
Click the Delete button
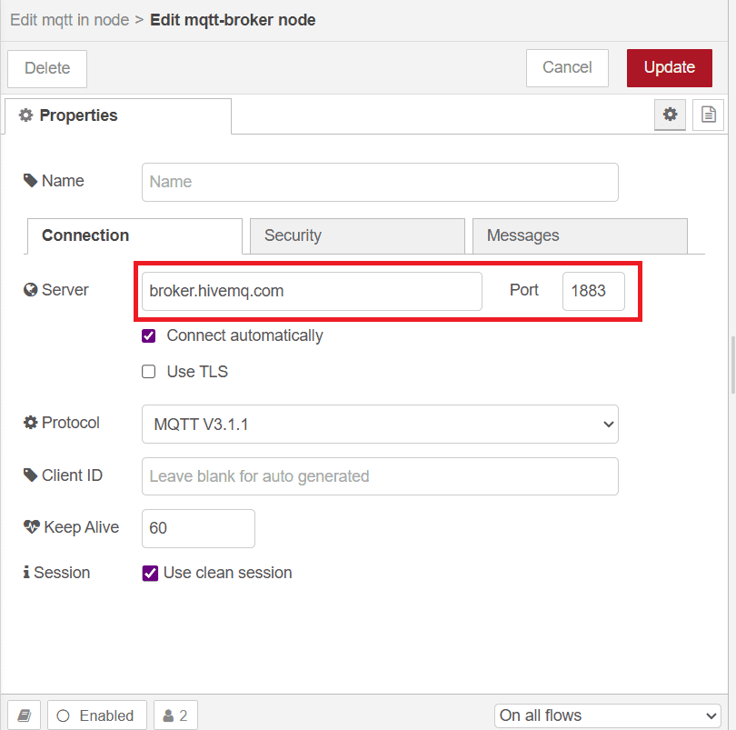click(x=46, y=67)
